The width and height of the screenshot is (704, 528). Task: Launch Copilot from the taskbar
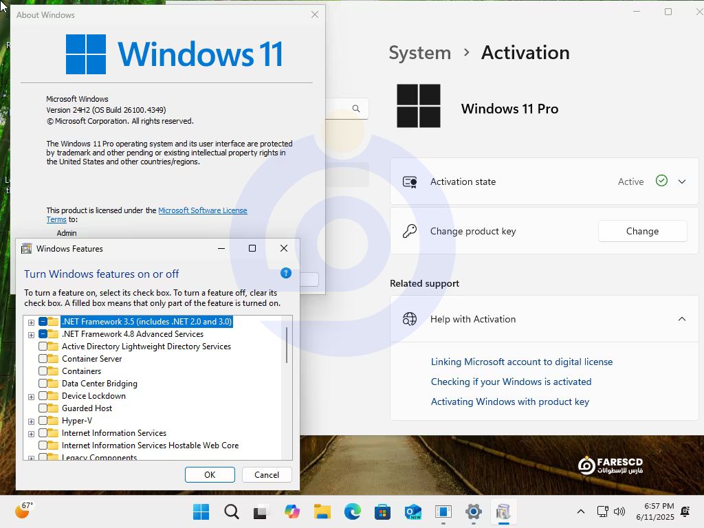pyautogui.click(x=291, y=511)
